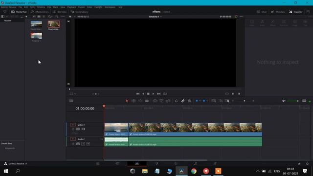The image size is (313, 176).
Task: Switch to the Fairlight page
Action: [196, 164]
